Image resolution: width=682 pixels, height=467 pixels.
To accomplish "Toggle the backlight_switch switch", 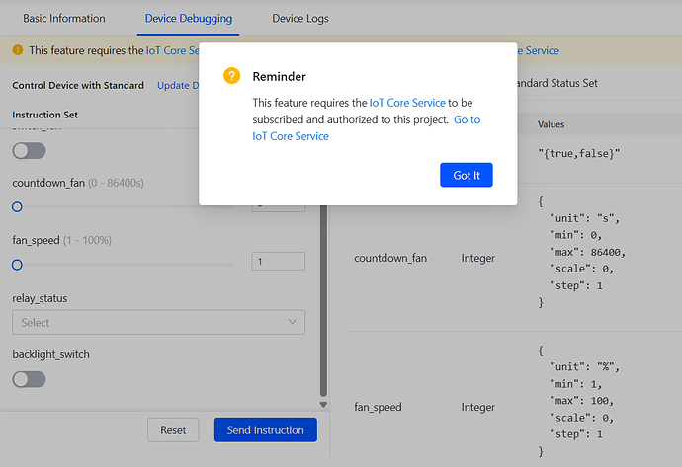I will click(x=29, y=379).
